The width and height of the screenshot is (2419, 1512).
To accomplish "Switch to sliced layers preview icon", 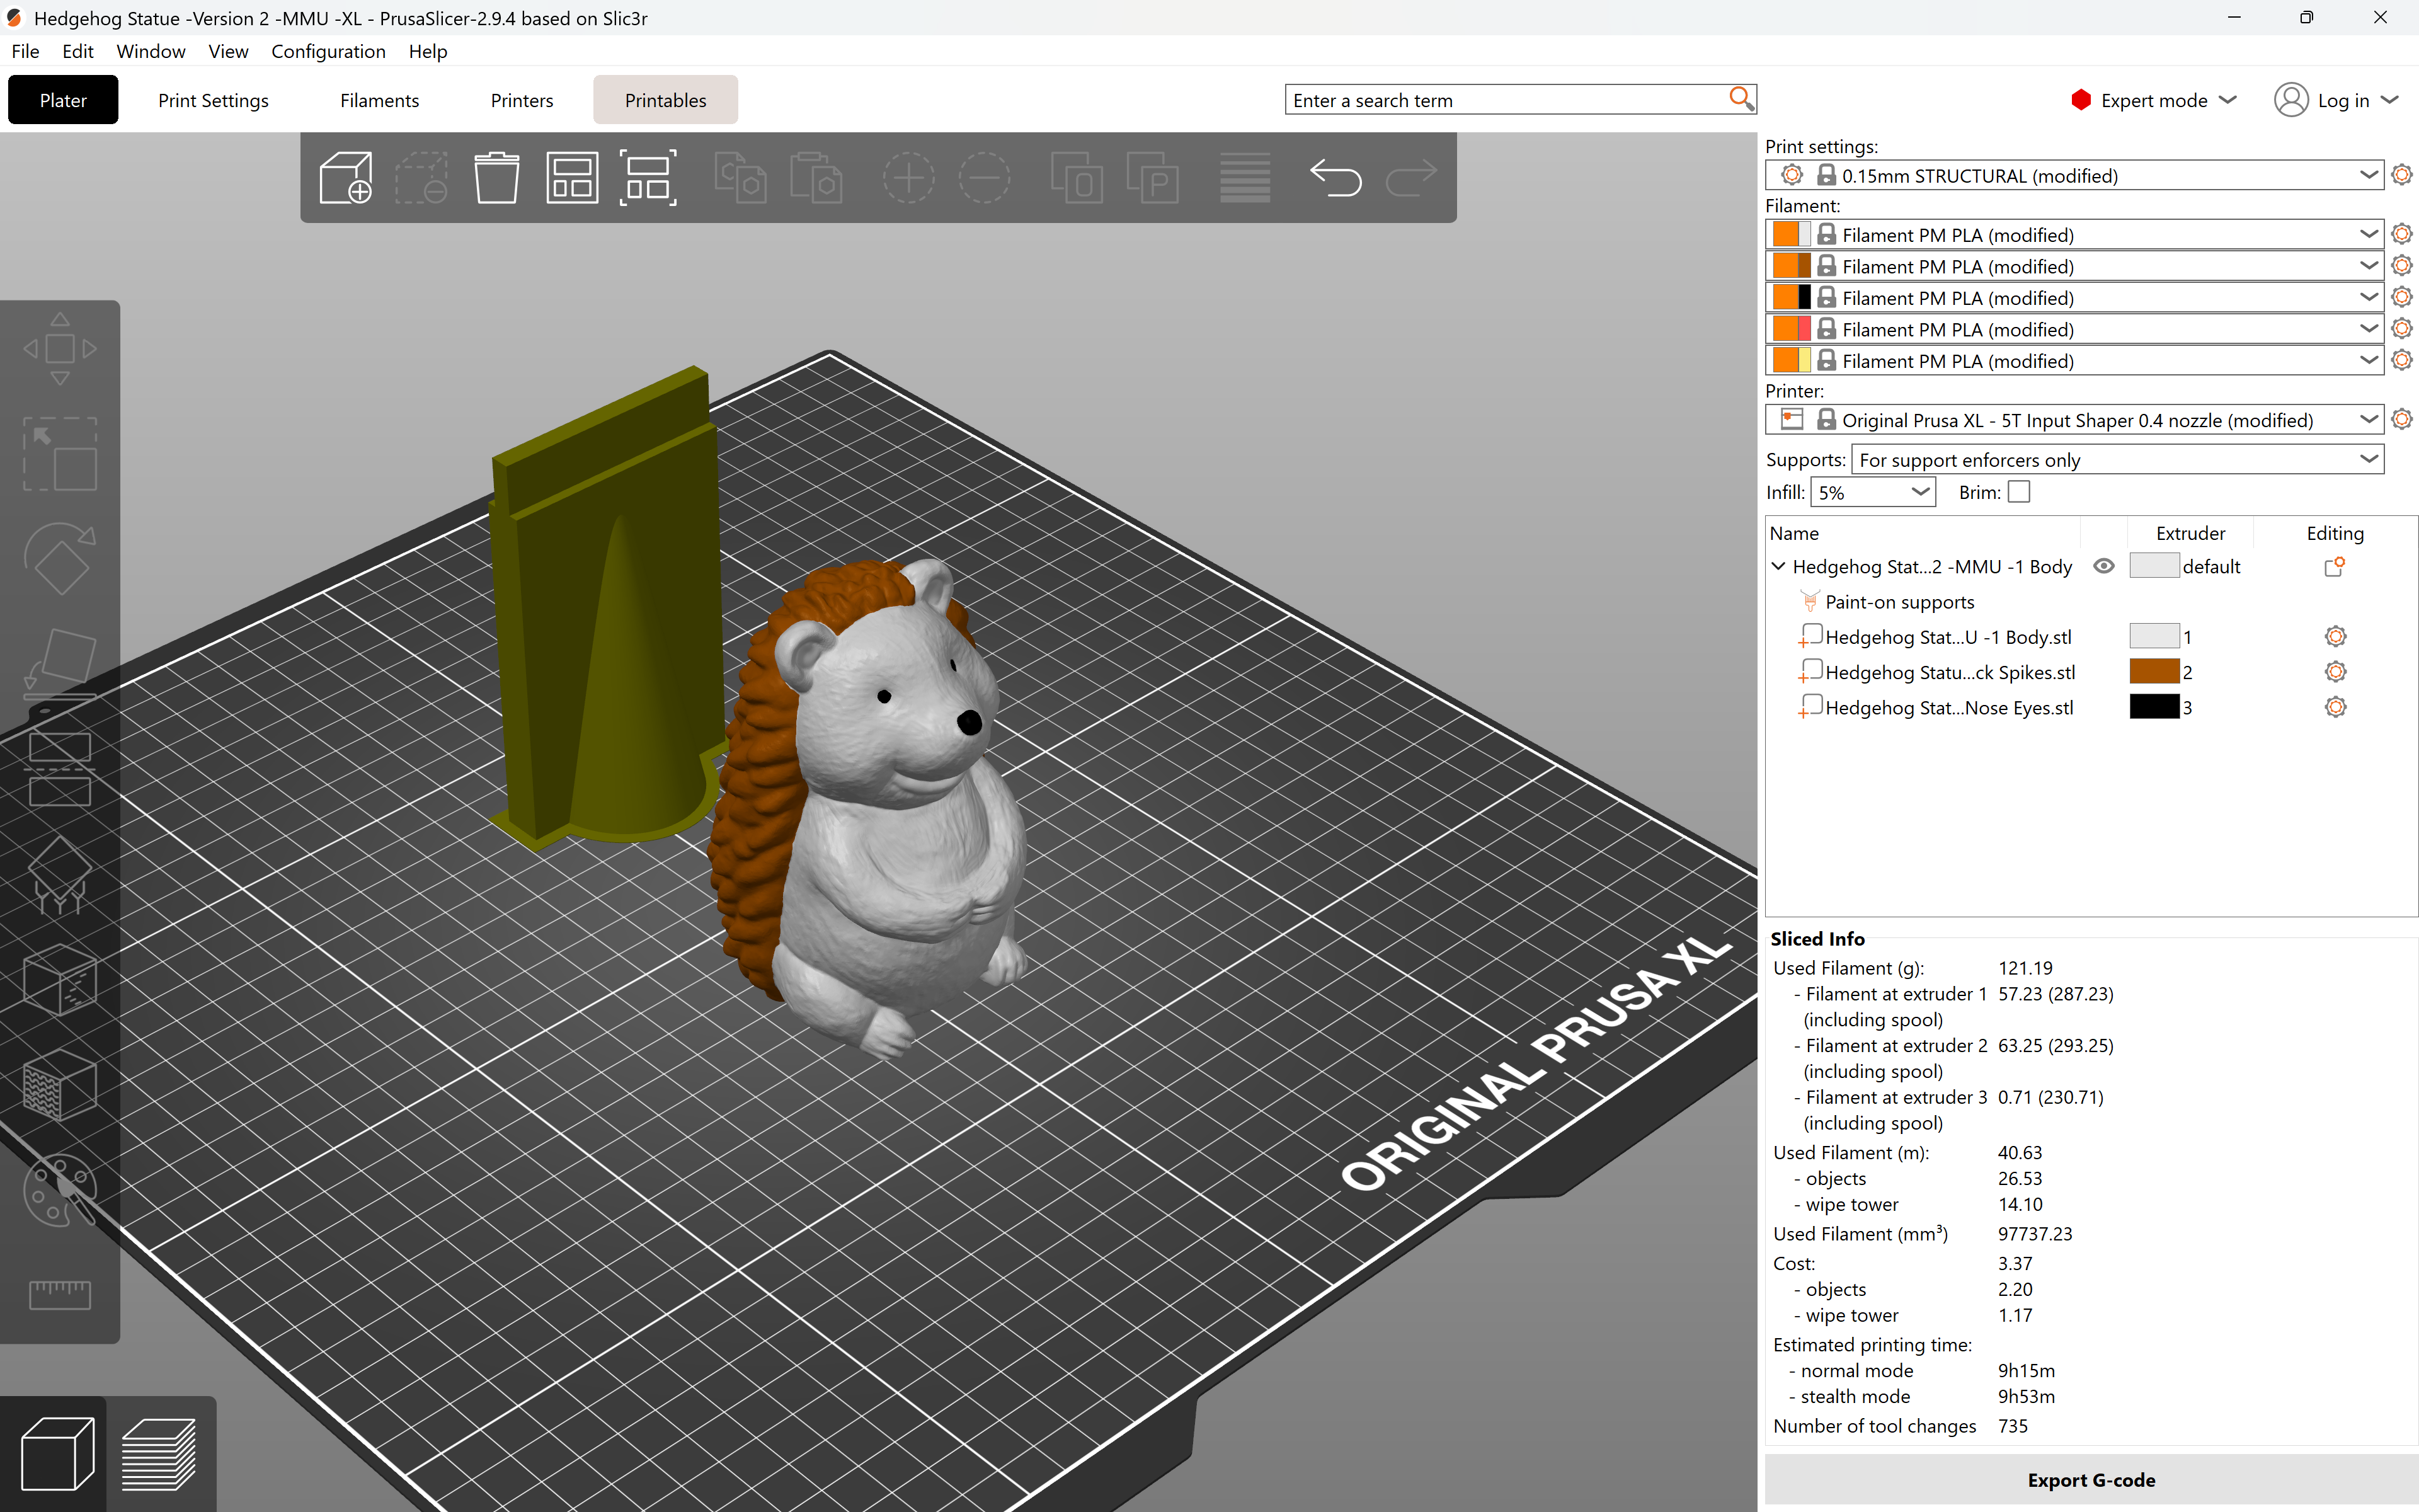I will [159, 1454].
